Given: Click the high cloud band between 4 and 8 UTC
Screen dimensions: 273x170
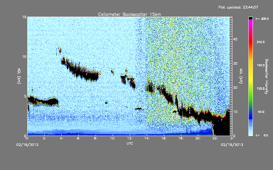Looking at the screenshot, I should pyautogui.click(x=81, y=70).
